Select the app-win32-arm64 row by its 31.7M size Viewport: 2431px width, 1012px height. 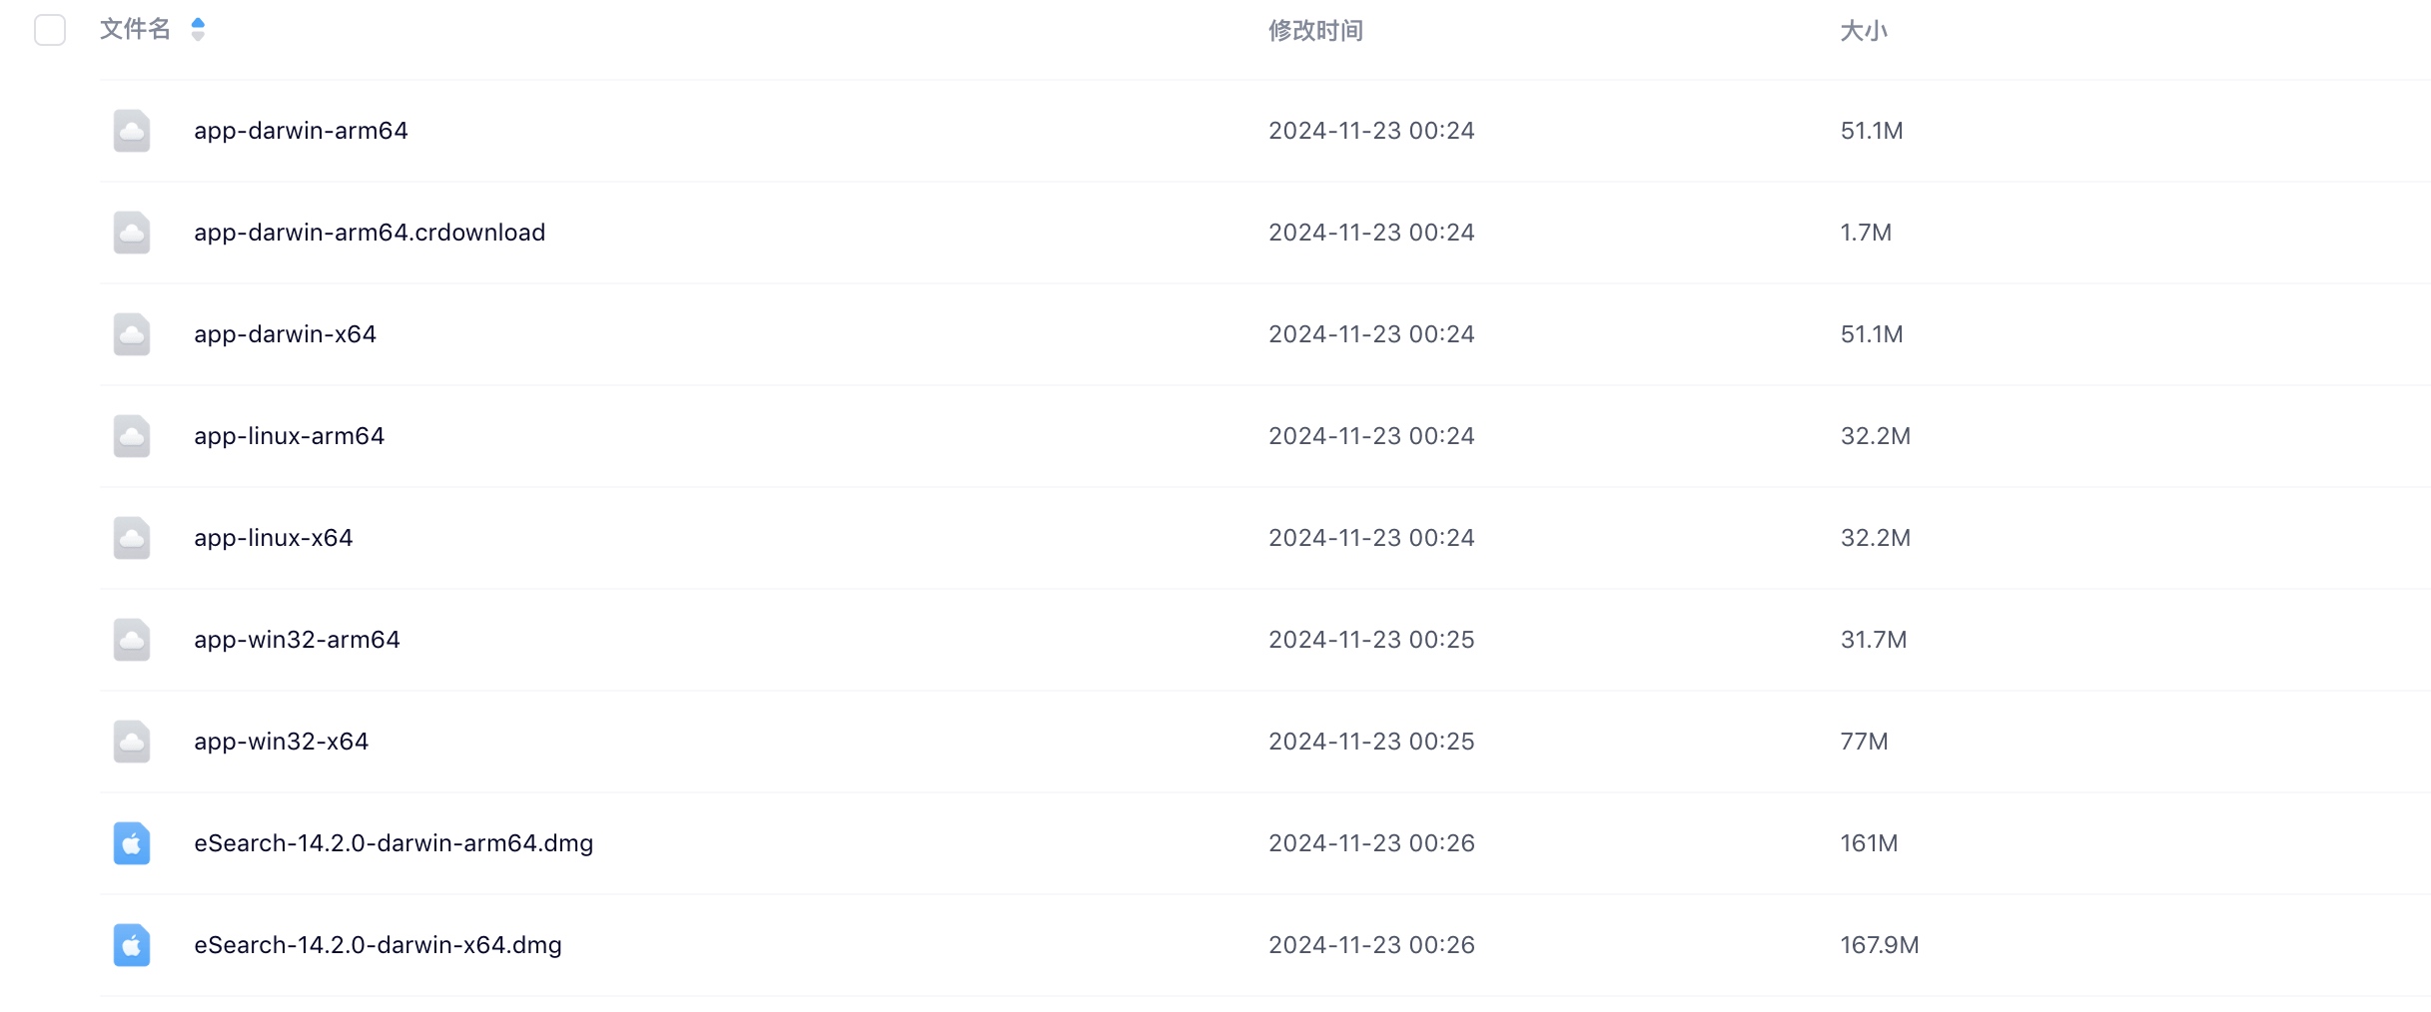1874,640
